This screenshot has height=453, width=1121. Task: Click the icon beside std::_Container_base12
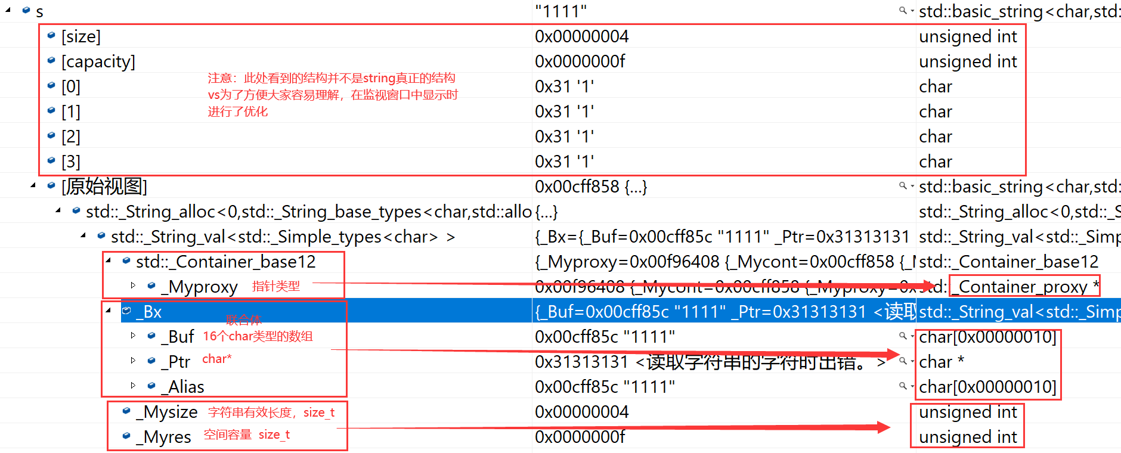126,260
